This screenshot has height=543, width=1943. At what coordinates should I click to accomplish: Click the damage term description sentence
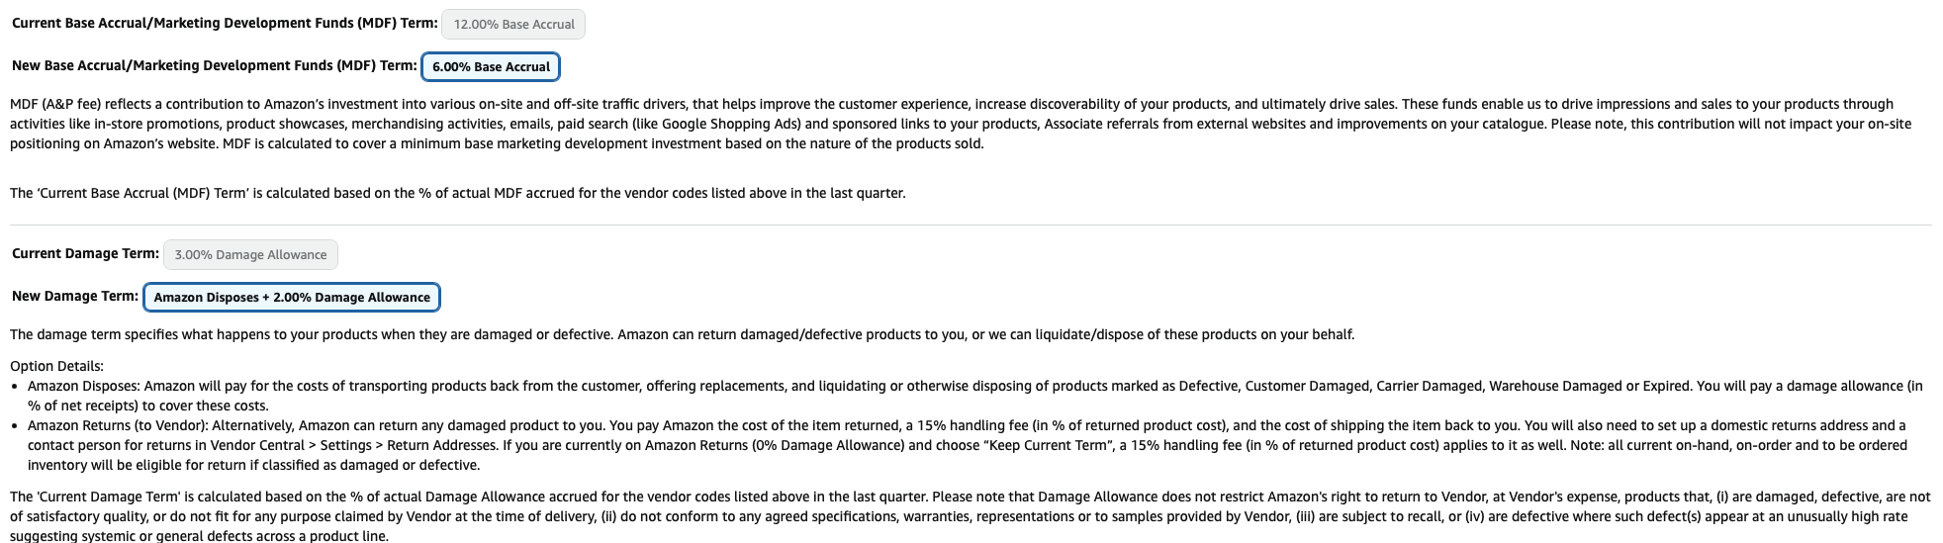[x=682, y=334]
